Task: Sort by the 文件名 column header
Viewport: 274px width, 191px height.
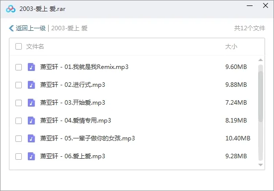Action: [35, 47]
